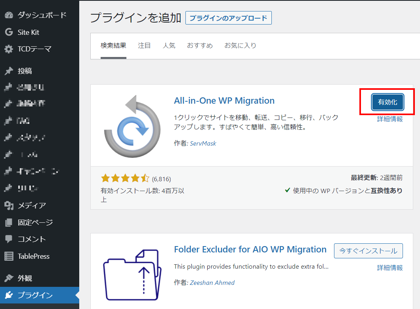Open the プラグイン menu in sidebar
The width and height of the screenshot is (420, 309).
pos(35,295)
